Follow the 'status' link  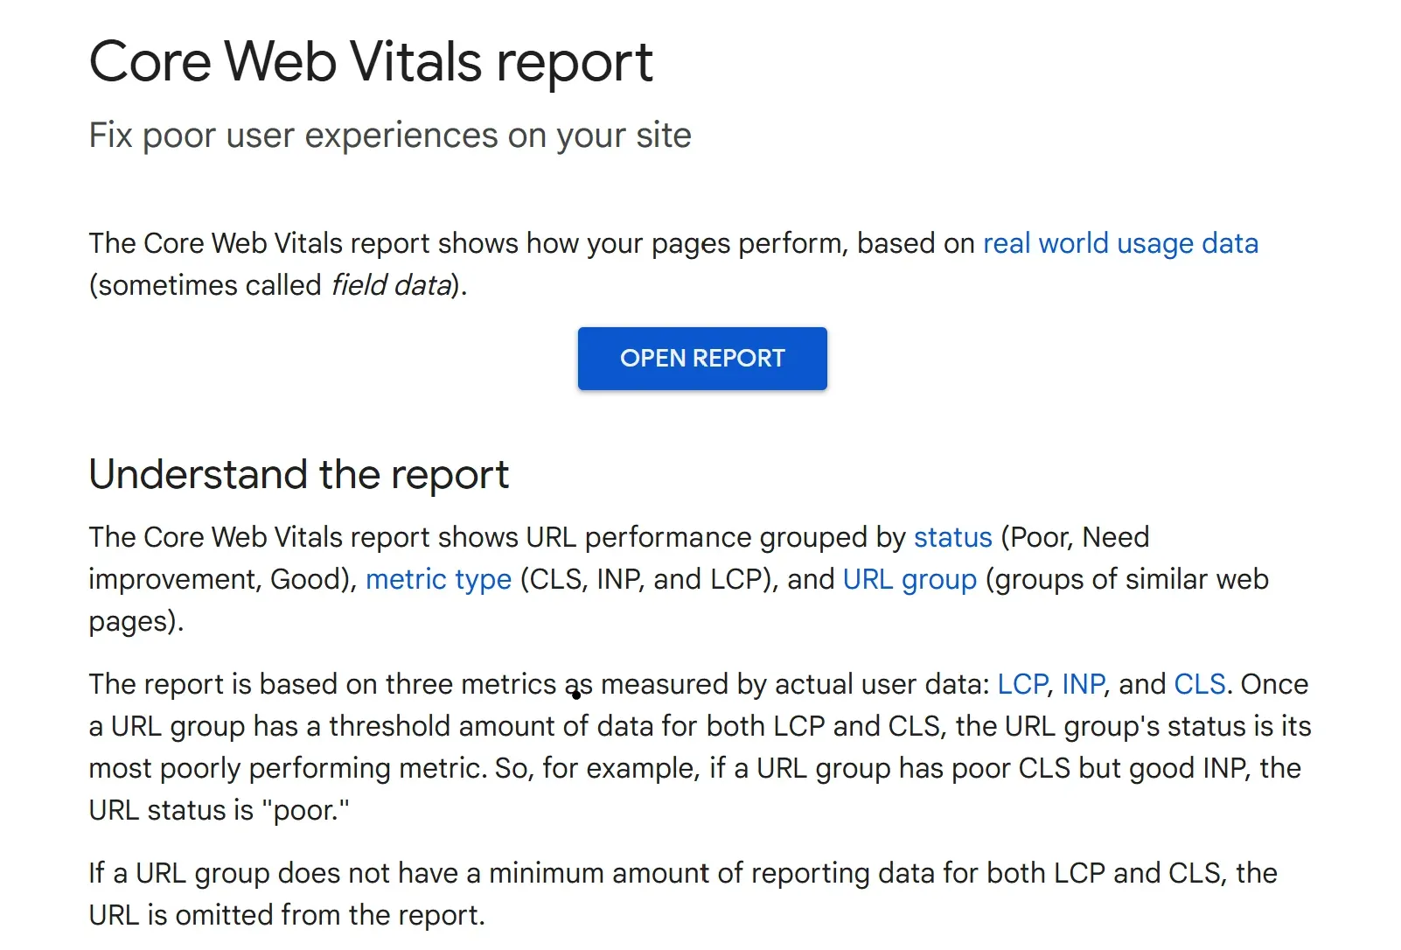952,537
